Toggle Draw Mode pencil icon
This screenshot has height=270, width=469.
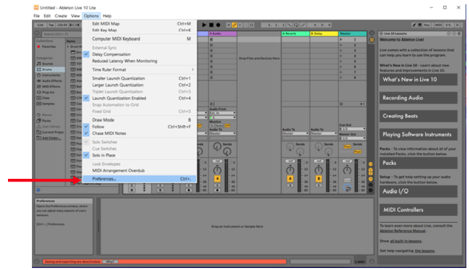pos(414,25)
